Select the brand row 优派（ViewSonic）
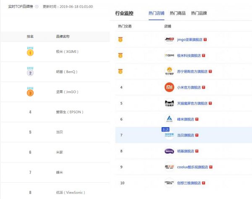Screen dimensions: 252x199 pos(55,191)
